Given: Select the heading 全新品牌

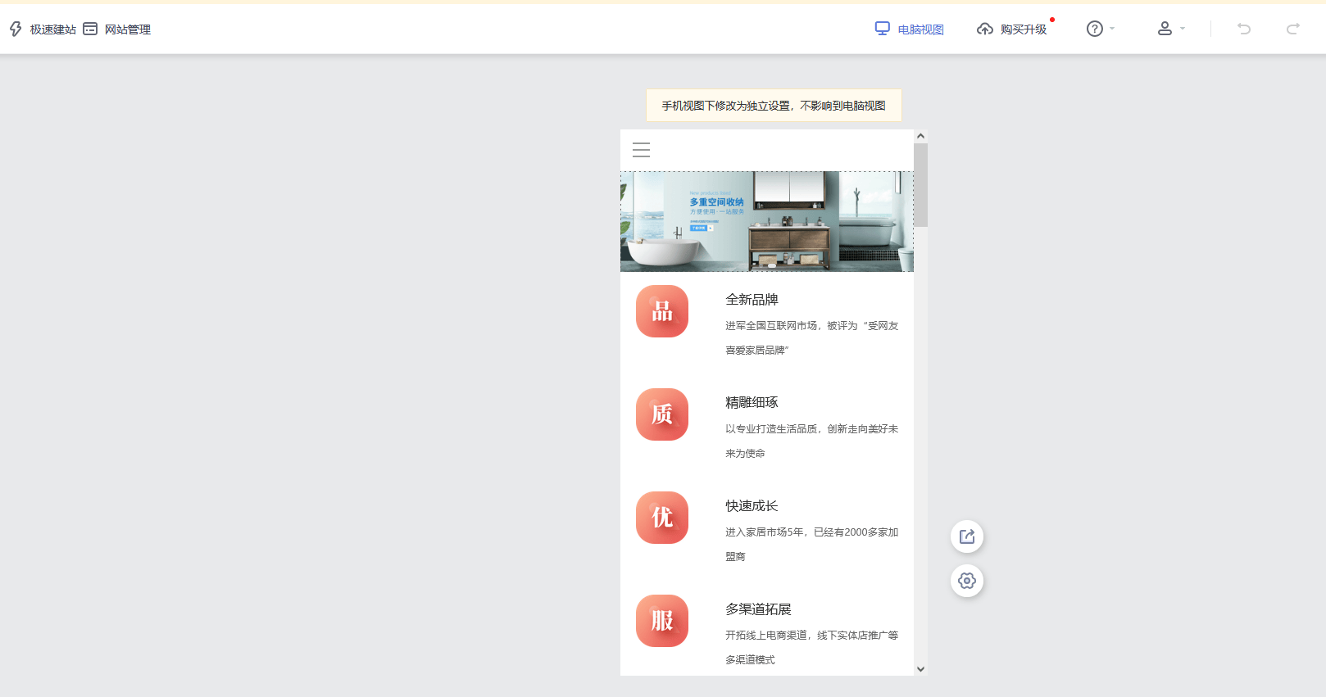Looking at the screenshot, I should (752, 300).
